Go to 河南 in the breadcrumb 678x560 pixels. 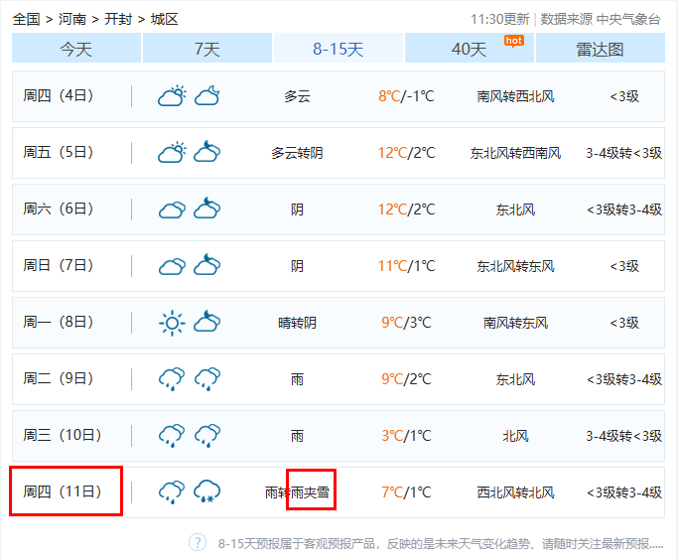pyautogui.click(x=72, y=20)
